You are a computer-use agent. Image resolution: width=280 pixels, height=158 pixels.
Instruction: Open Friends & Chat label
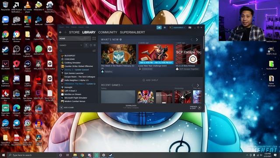click(x=193, y=108)
